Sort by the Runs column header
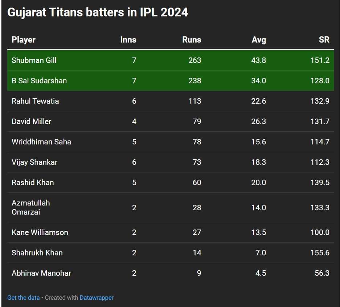Screen dimensions: 340x307 click(192, 40)
